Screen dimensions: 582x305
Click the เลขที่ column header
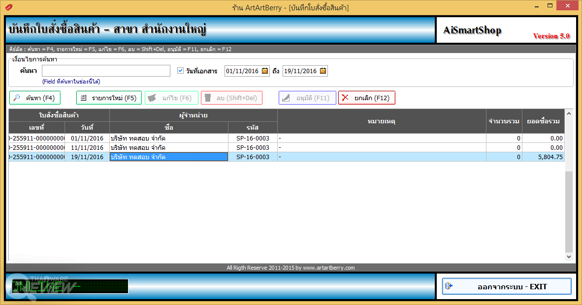(x=37, y=127)
